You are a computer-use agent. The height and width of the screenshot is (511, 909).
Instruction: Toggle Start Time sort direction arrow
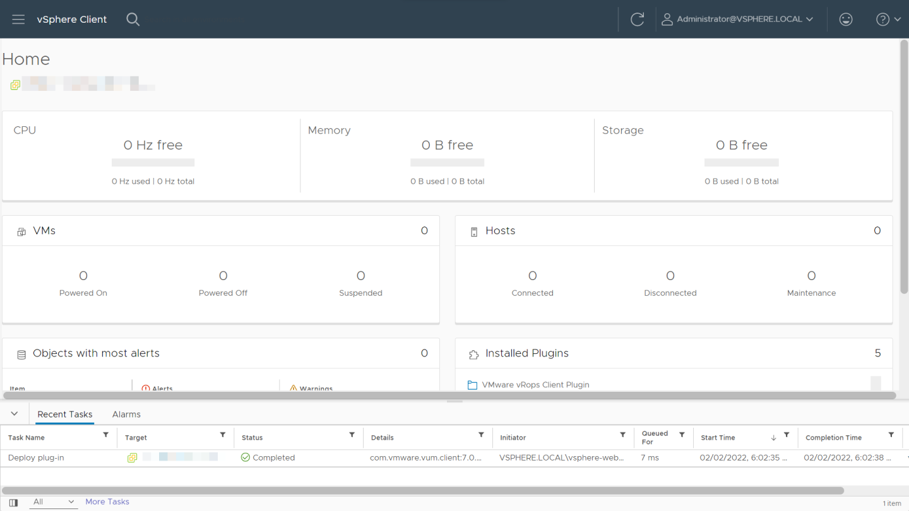773,437
